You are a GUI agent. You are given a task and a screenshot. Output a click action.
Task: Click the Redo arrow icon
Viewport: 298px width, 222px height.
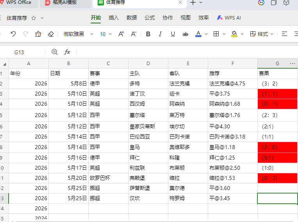click(x=26, y=34)
